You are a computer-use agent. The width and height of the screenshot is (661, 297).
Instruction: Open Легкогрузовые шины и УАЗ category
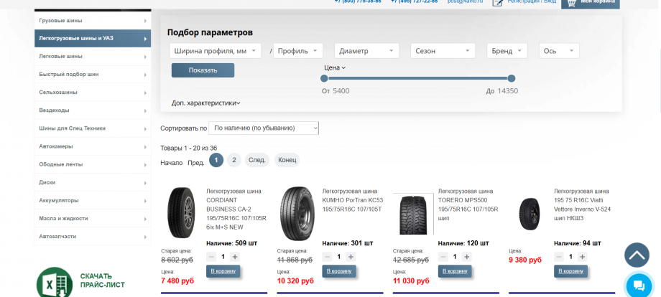pyautogui.click(x=93, y=38)
